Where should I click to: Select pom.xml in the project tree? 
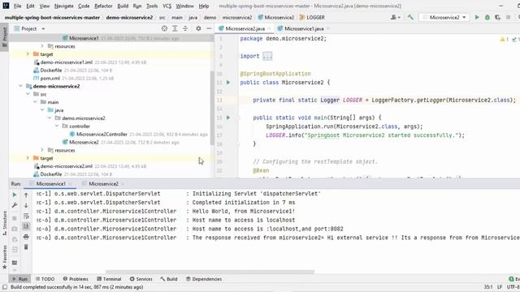pos(50,78)
